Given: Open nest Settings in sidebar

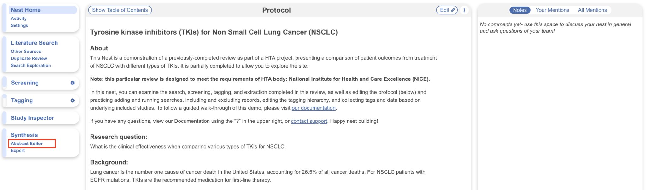Looking at the screenshot, I should (19, 25).
